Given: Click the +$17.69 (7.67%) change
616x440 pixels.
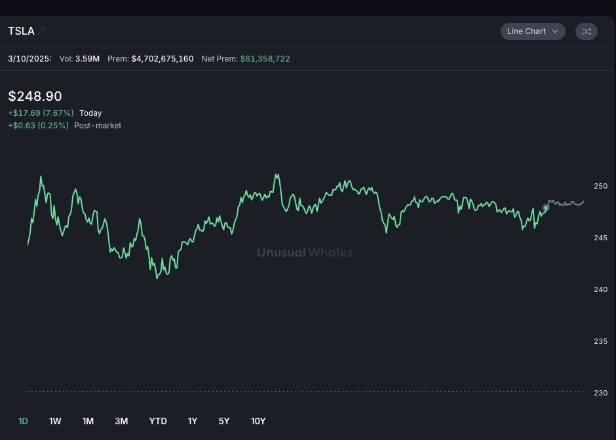Looking at the screenshot, I should click(41, 113).
